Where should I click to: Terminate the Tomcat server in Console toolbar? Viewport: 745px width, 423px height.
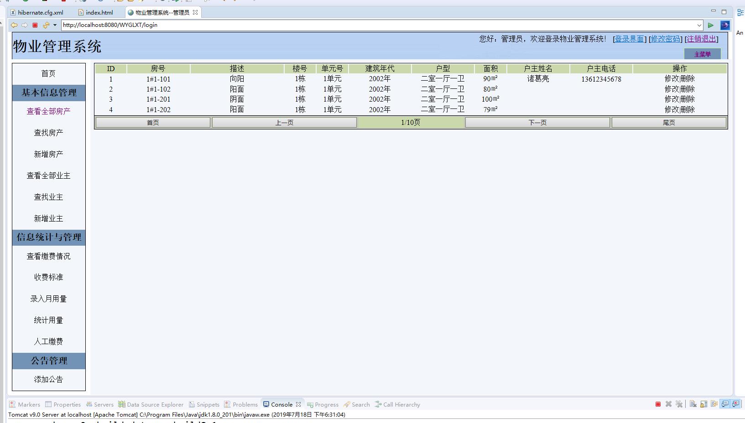(x=658, y=404)
